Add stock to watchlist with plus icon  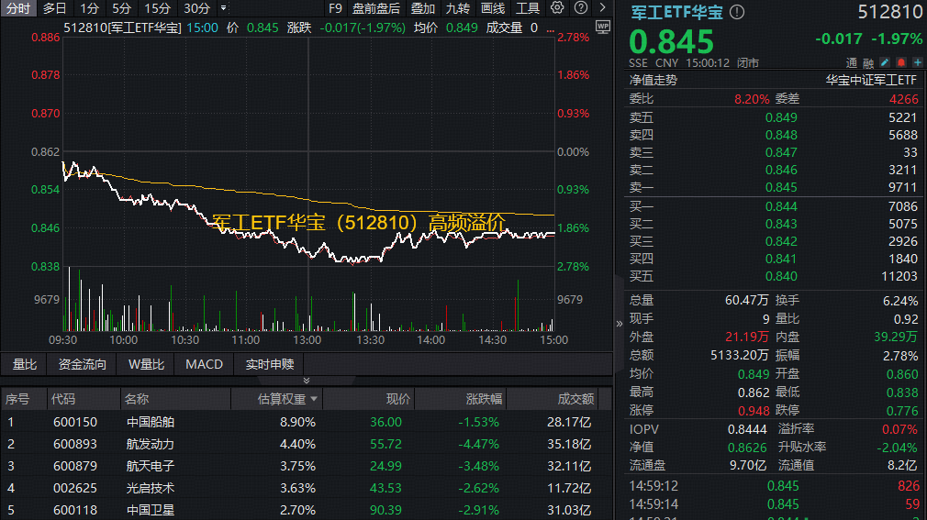click(x=916, y=62)
